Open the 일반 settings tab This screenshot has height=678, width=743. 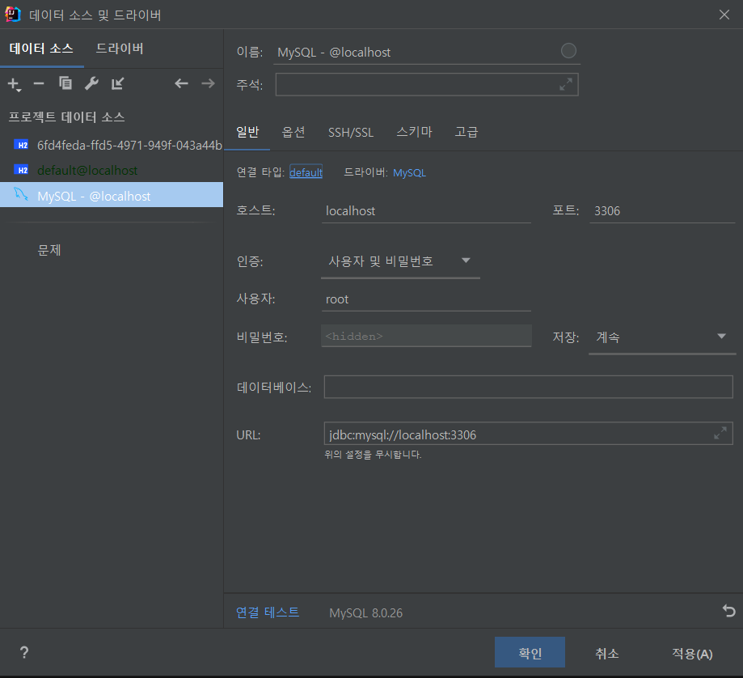tap(247, 132)
